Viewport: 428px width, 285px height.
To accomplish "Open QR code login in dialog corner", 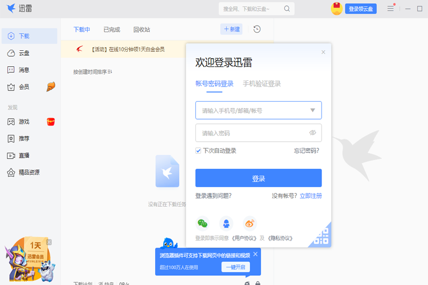I will click(322, 237).
